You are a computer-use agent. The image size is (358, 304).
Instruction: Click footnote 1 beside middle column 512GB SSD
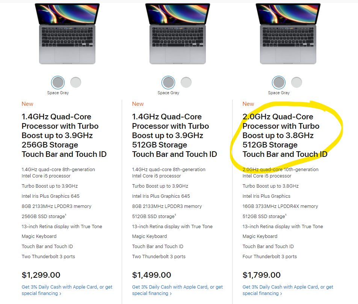click(x=176, y=215)
